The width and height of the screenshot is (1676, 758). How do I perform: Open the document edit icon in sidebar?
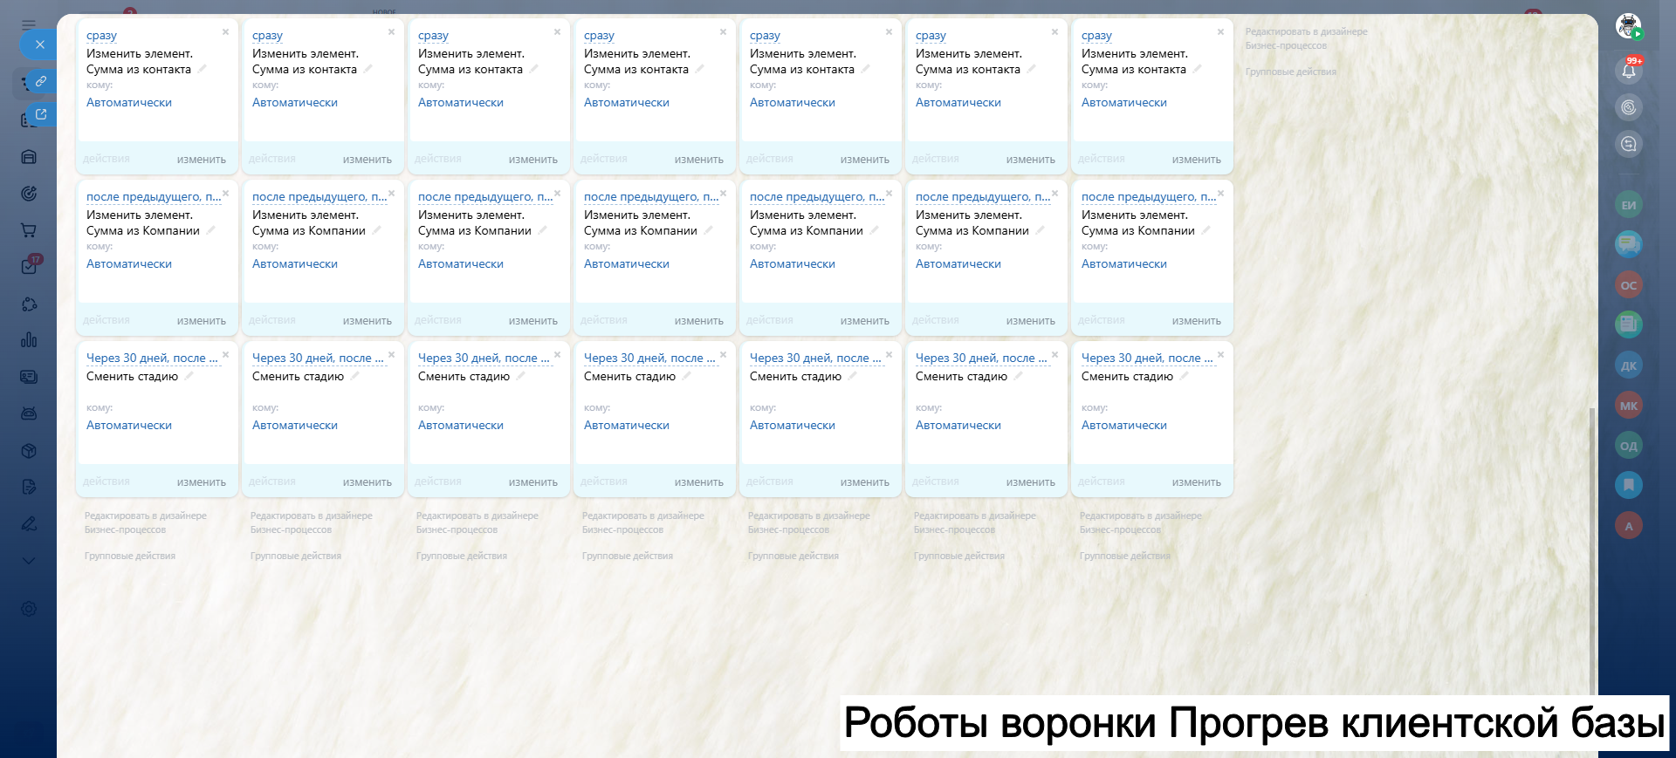pos(29,487)
